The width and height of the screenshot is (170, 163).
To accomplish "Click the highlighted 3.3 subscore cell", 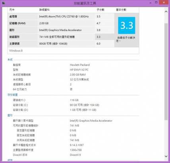I will coord(104,37).
